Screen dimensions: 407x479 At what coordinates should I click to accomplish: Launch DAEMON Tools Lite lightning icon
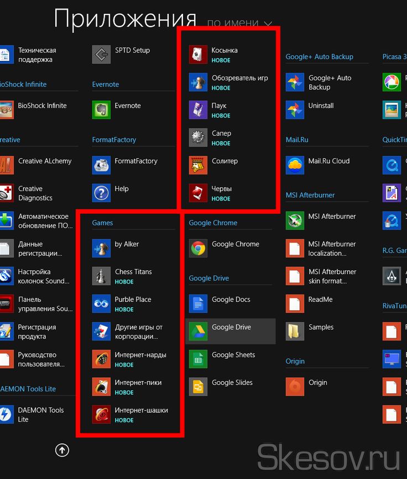(7, 415)
